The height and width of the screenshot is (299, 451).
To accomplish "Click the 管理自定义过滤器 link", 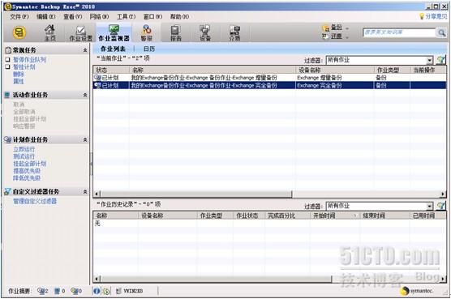I will 35,201.
